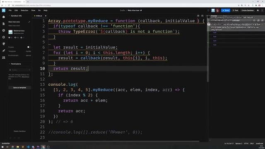Click the heart likes icon
Viewport: 265px width, 149px height.
coord(9,38)
